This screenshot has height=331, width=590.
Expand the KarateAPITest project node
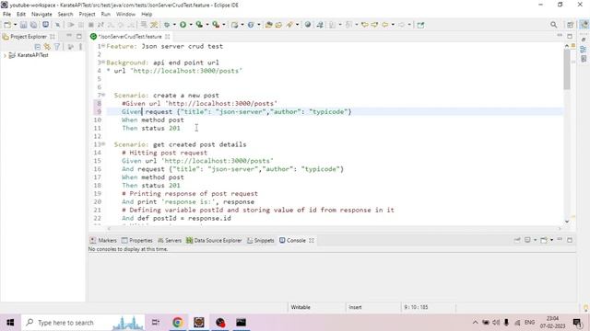point(5,55)
